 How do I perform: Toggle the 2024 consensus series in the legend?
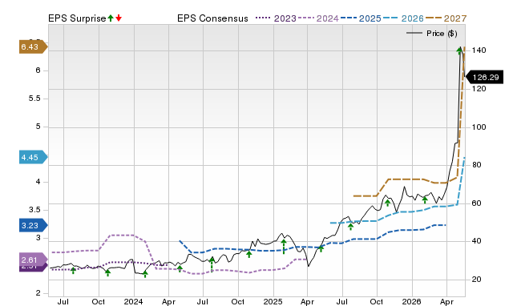pyautogui.click(x=318, y=18)
